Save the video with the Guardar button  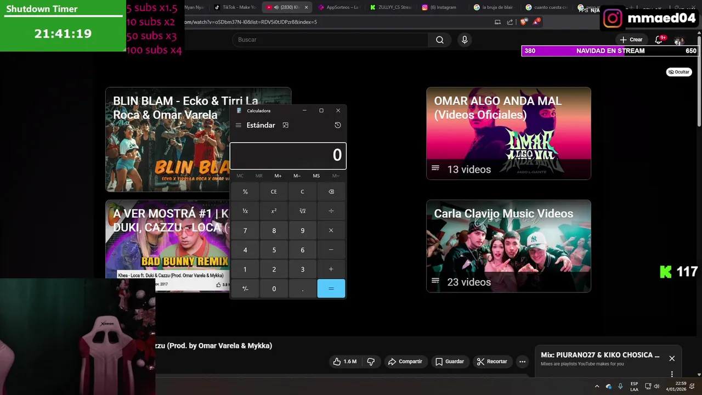tap(450, 362)
